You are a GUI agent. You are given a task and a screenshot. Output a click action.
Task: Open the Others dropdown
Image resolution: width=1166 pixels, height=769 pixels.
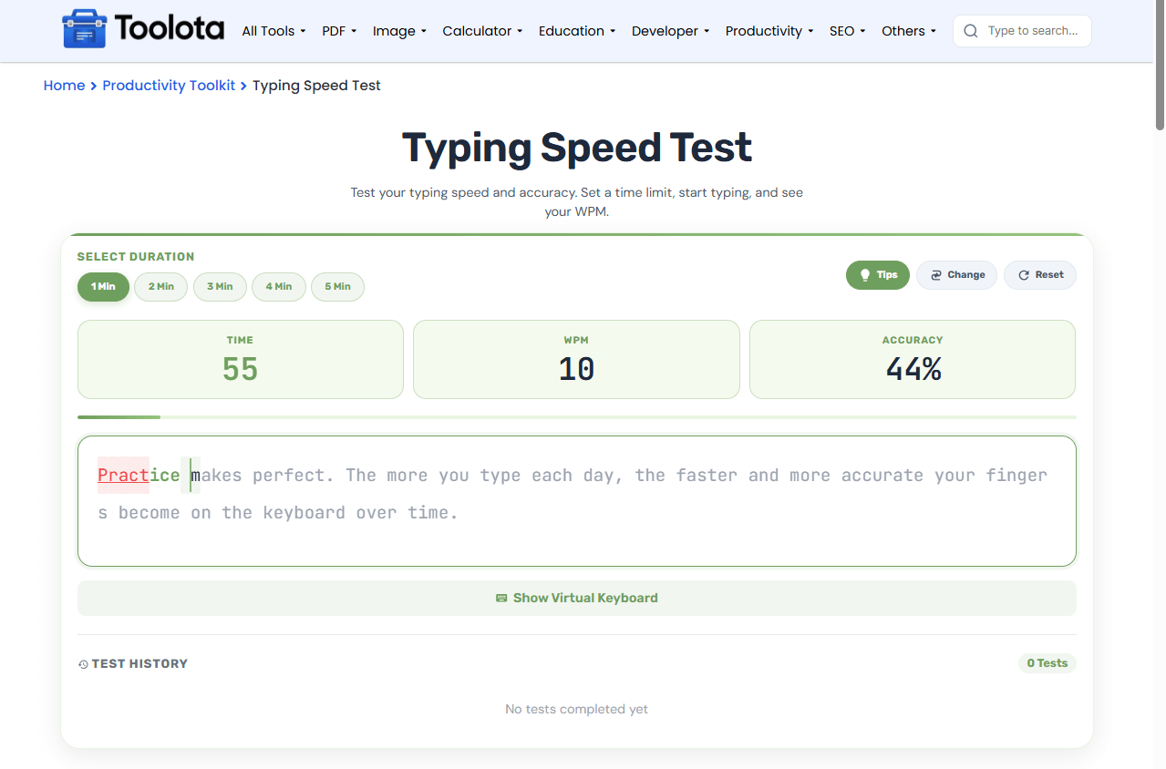909,31
